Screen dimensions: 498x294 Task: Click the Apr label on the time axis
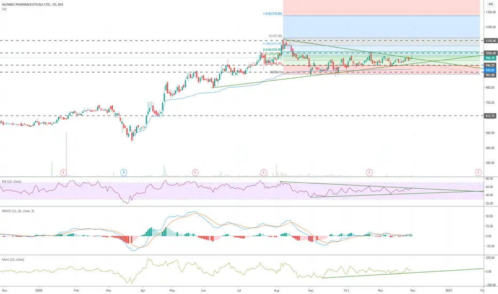(143, 290)
